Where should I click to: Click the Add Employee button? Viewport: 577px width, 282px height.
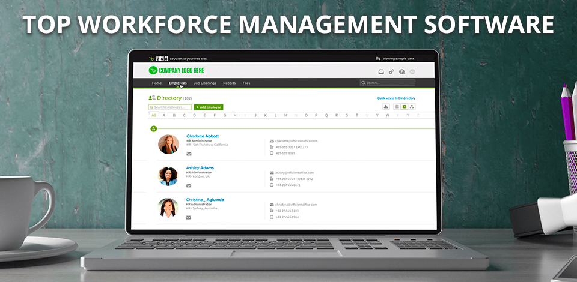click(x=209, y=107)
